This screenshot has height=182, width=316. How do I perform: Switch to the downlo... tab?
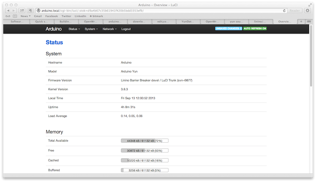click(x=139, y=22)
